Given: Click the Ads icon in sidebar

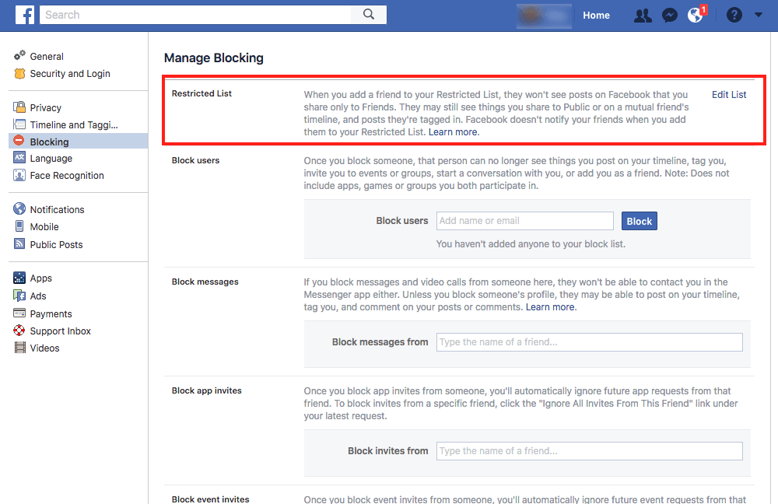Looking at the screenshot, I should click(19, 296).
